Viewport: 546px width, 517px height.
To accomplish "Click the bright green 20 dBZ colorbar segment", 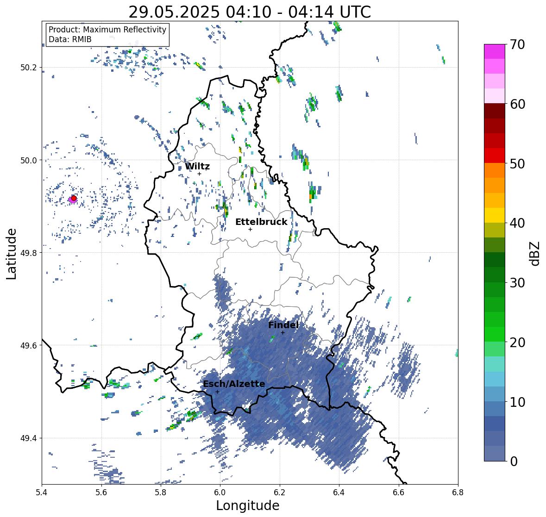I will click(494, 334).
